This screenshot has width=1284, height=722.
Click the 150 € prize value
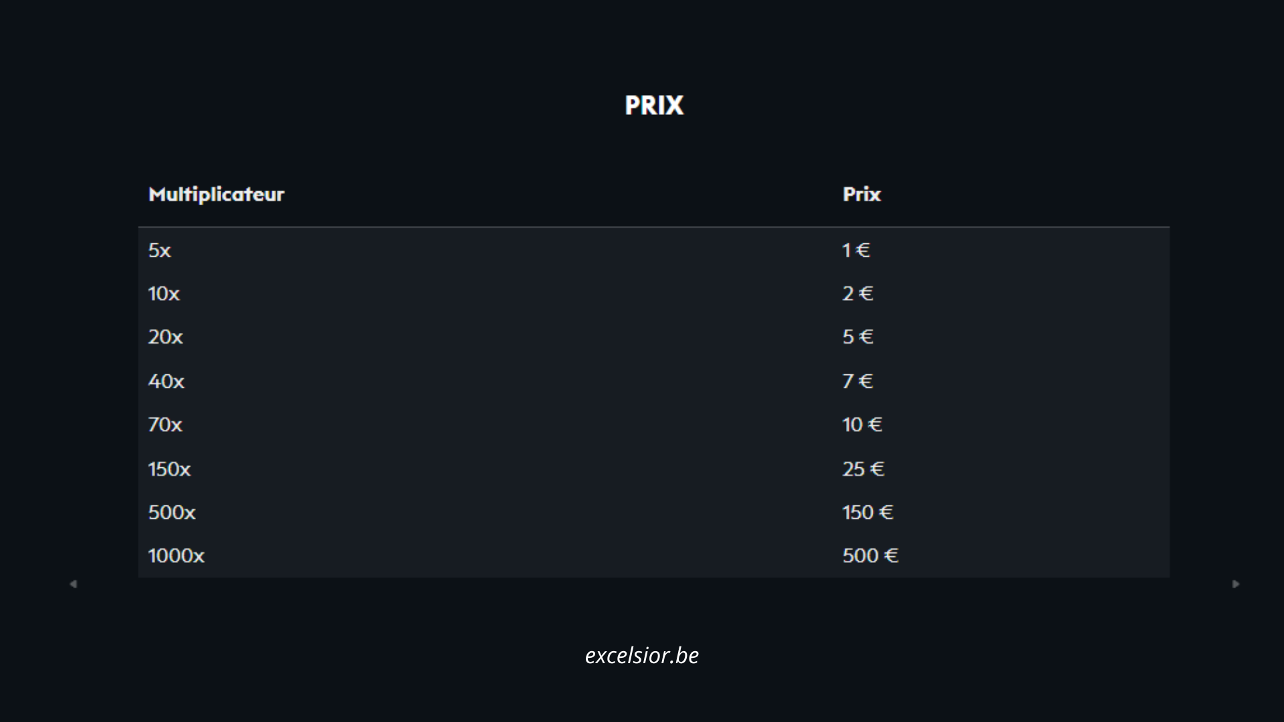coord(867,513)
